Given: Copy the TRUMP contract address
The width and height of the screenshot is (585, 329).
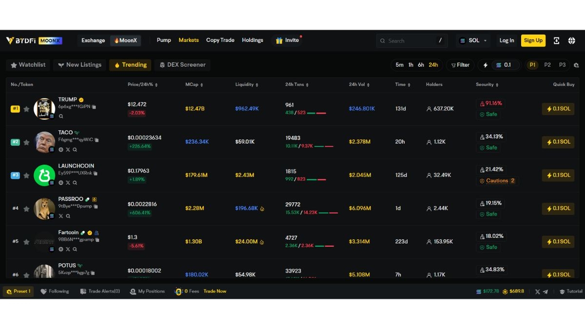Looking at the screenshot, I should (94, 107).
